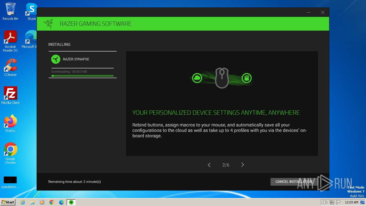Viewport: 366px width, 206px height.
Task: Select Microsoft Edge desktop shortcut
Action: point(30,39)
